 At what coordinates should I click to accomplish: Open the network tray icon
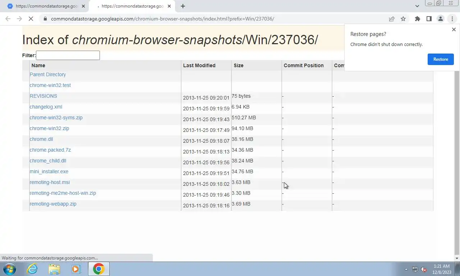(x=415, y=269)
